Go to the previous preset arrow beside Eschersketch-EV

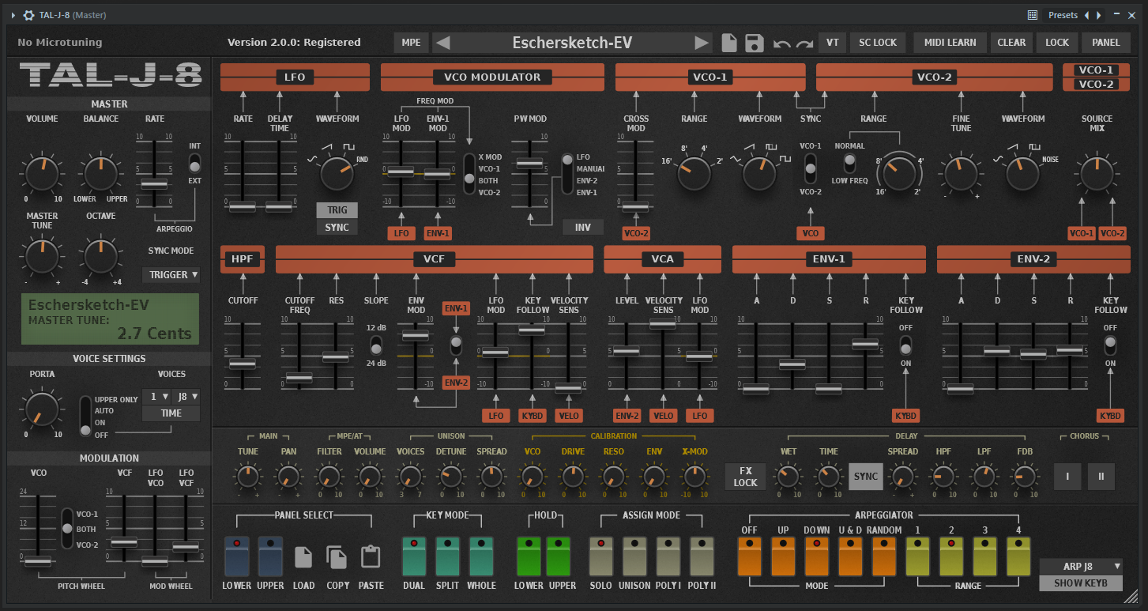443,43
